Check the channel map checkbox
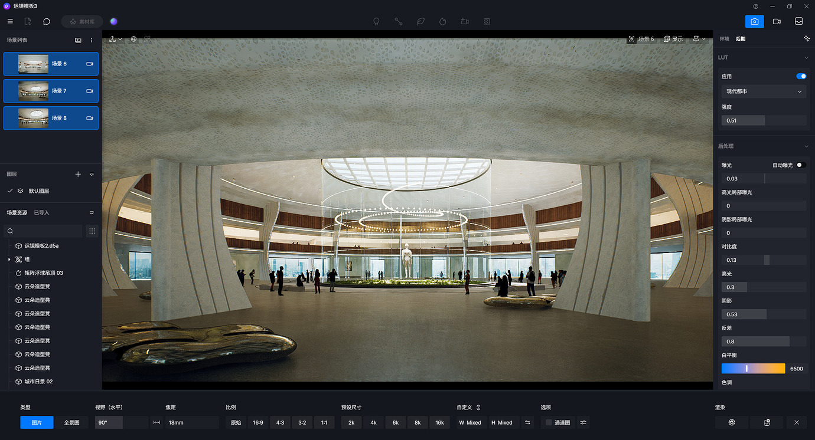Screen dimensions: 815x440 (x=549, y=422)
